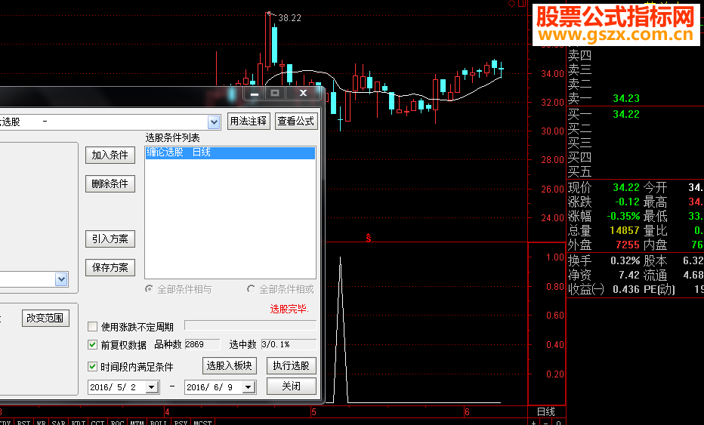This screenshot has height=425, width=704.
Task: Switch to the MTM indicator tab
Action: click(137, 422)
